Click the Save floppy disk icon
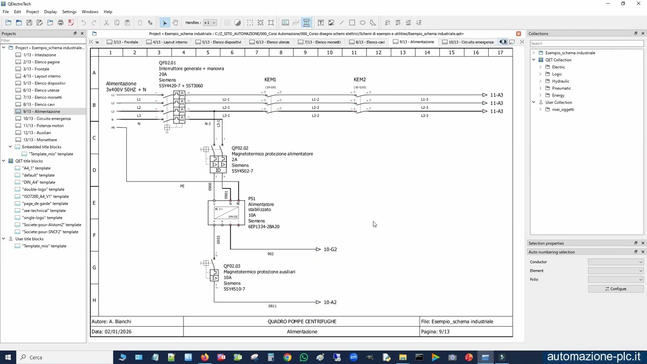This screenshot has height=364, width=647. coord(29,22)
